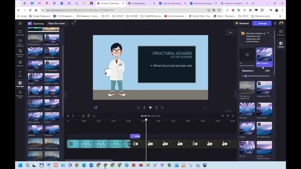
Task: Switch to the second 'Нова вкладка' browser tab
Action: [x=141, y=3]
